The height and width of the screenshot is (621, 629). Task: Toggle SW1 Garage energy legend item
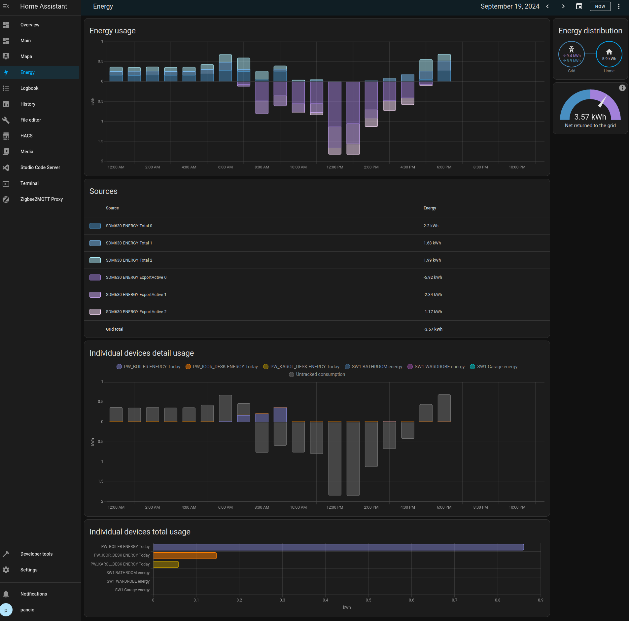pyautogui.click(x=494, y=367)
